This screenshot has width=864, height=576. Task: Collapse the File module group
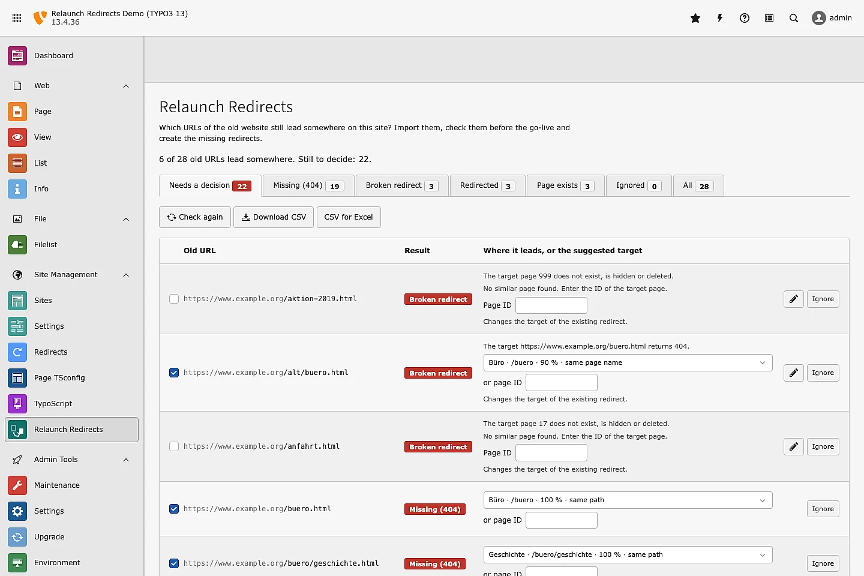(x=126, y=219)
